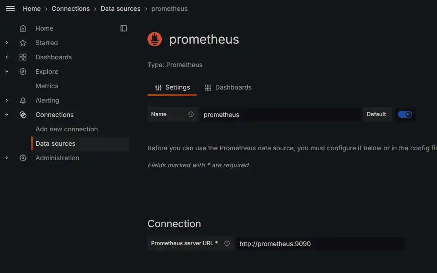Click the Grafana Home icon in sidebar
Viewport: 437px width, 273px height.
23,28
